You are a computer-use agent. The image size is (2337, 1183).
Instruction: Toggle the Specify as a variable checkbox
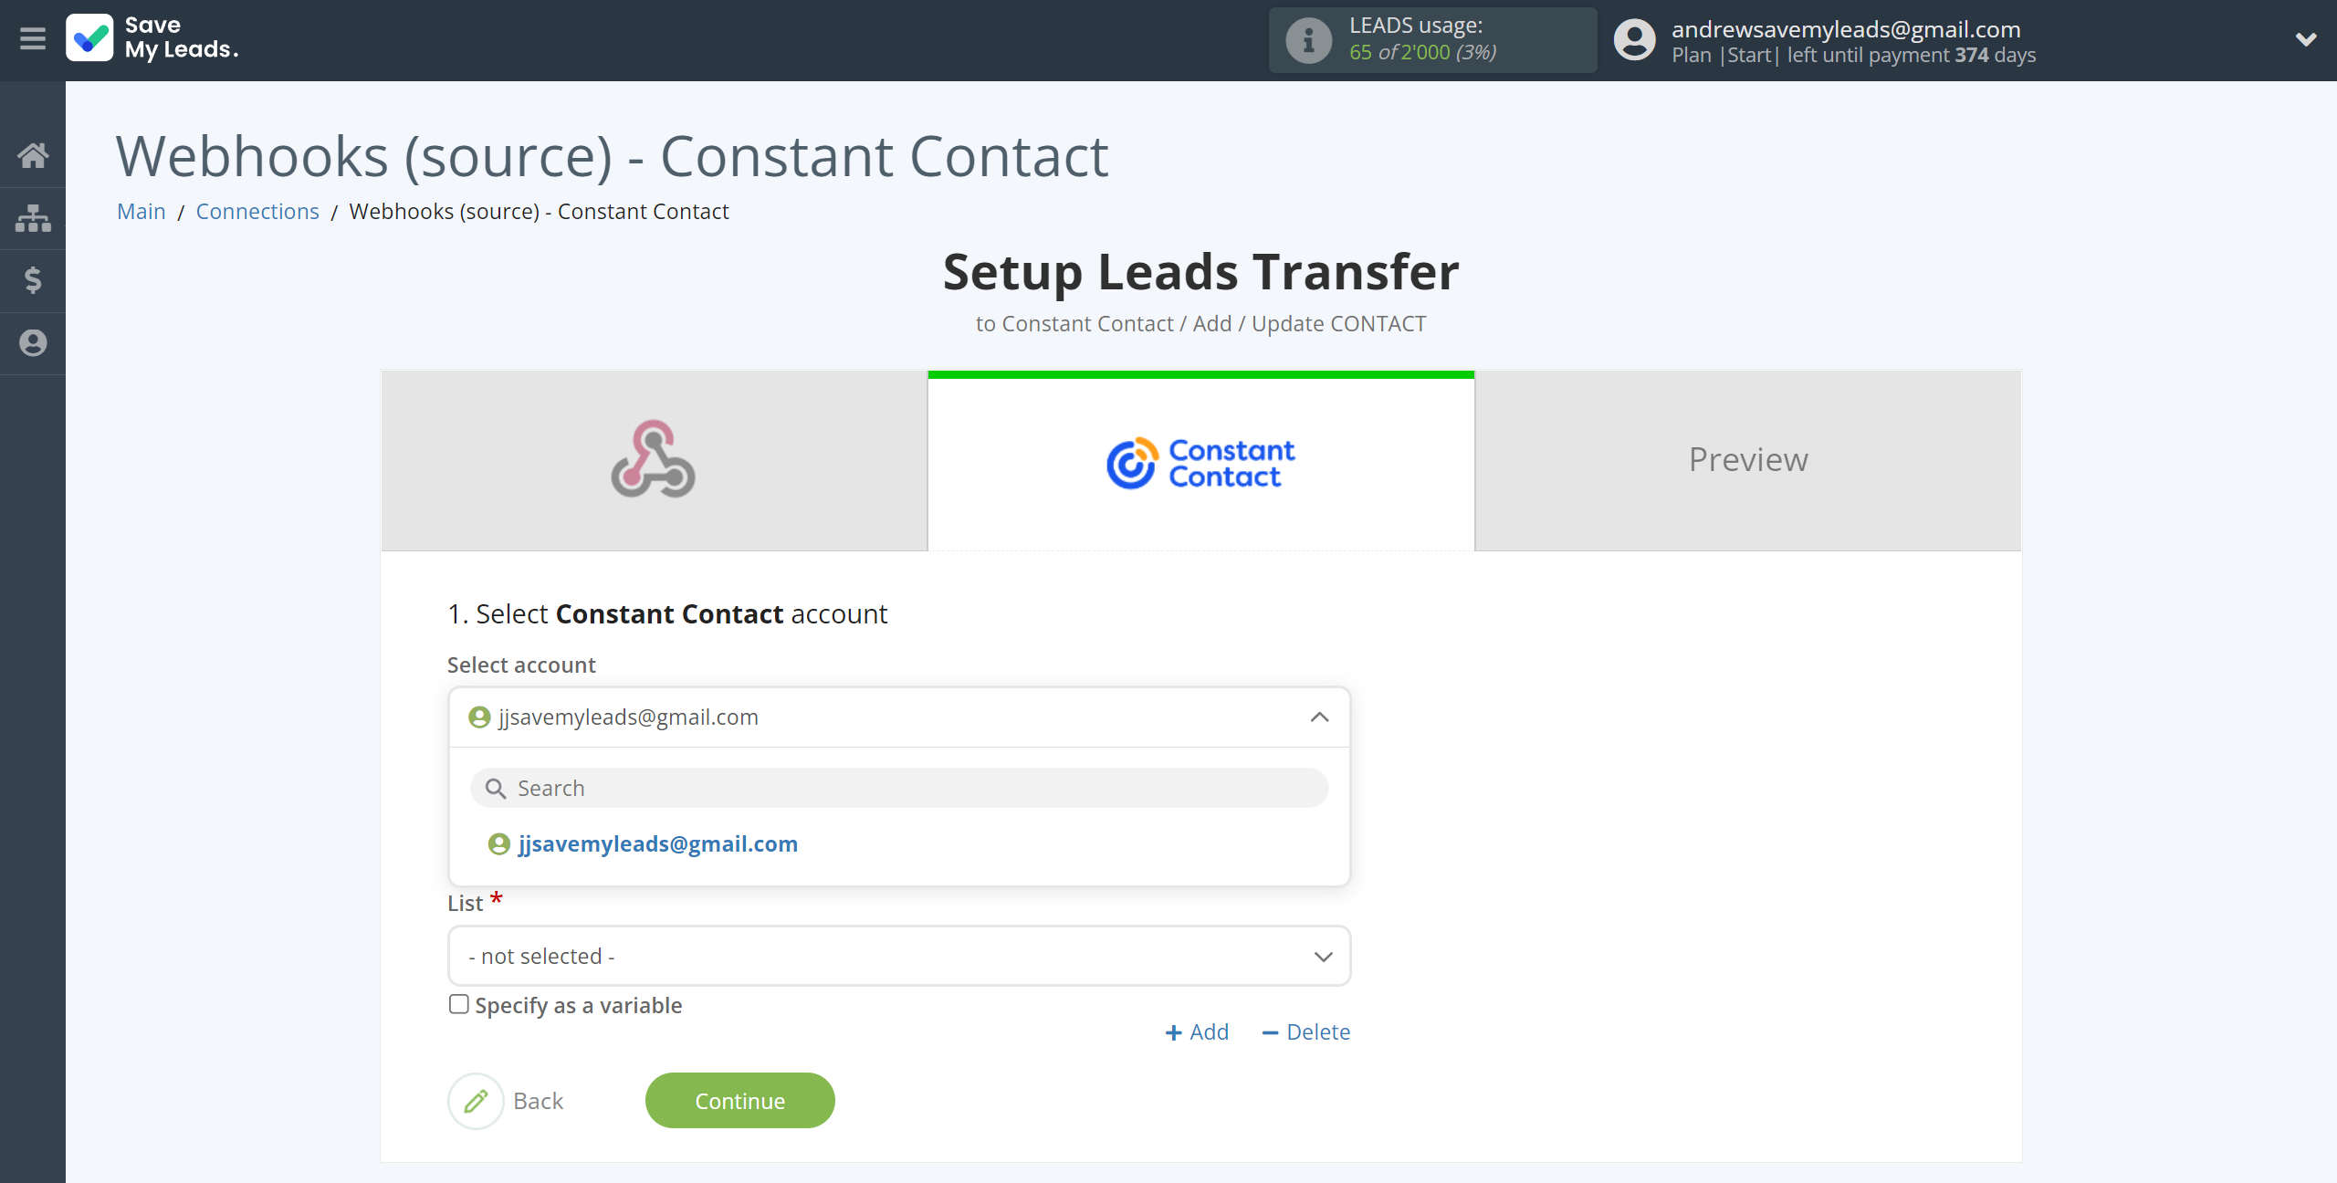[458, 1003]
